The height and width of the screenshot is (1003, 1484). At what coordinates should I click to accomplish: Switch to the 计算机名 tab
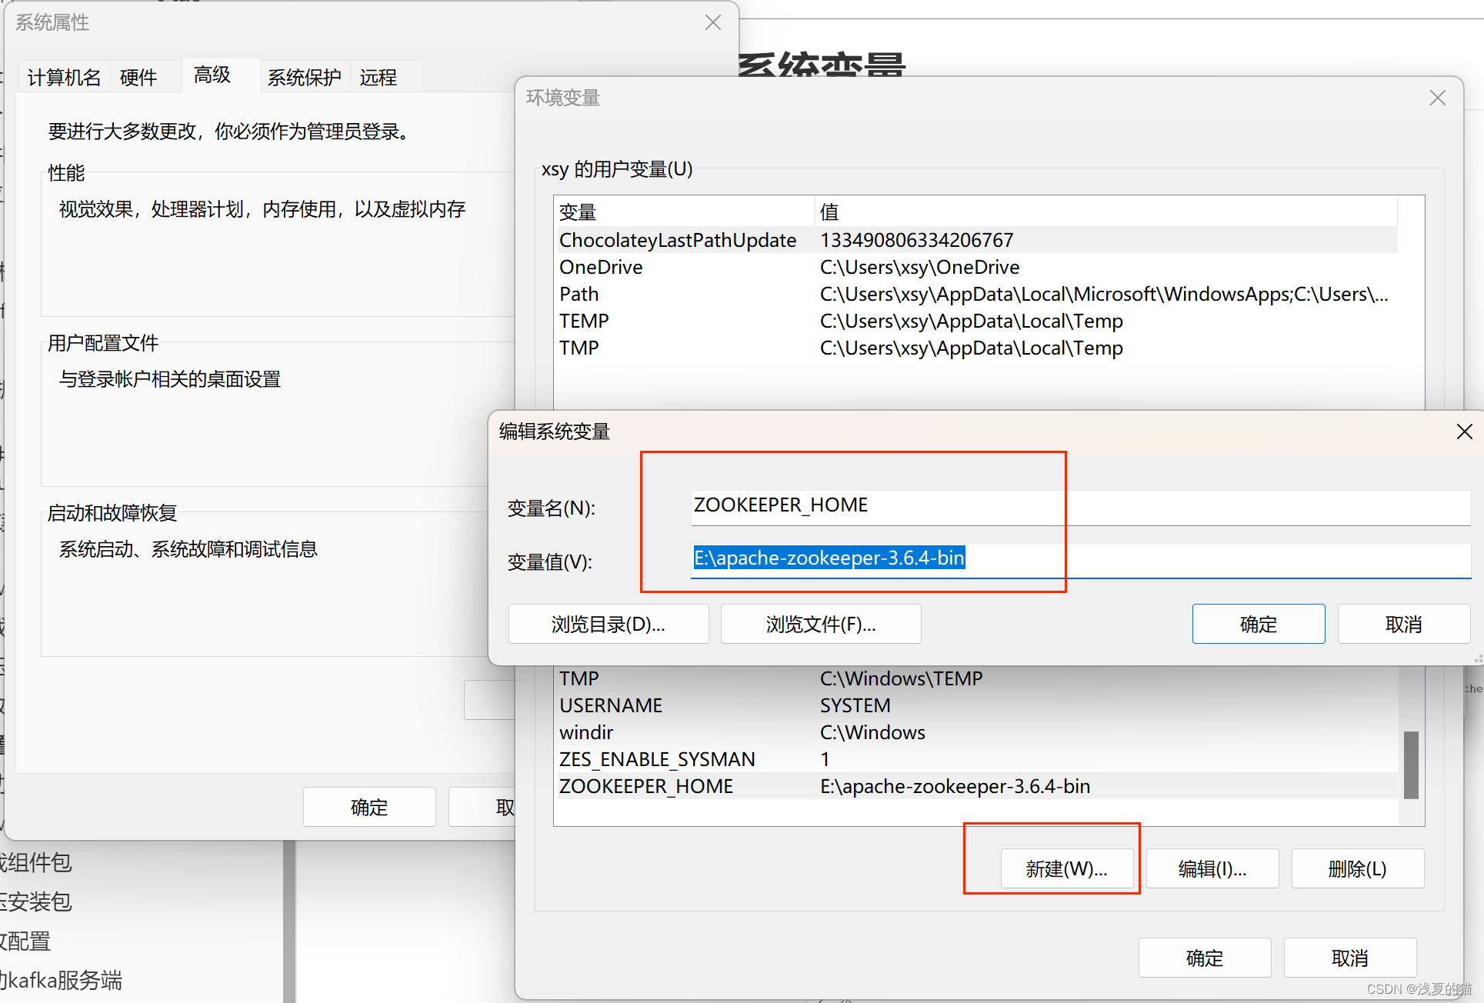(x=64, y=77)
